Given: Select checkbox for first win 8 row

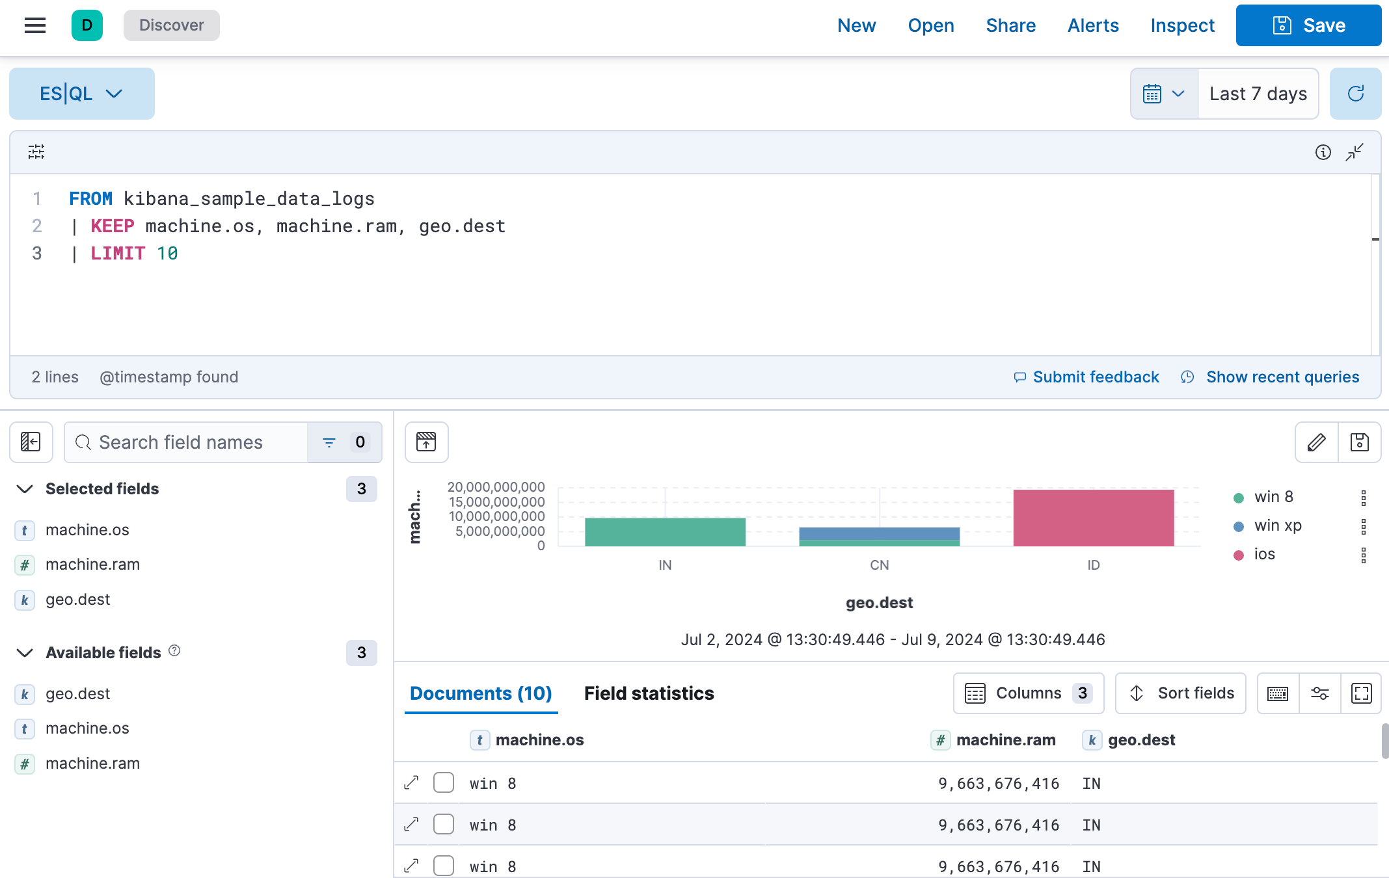Looking at the screenshot, I should [x=444, y=782].
